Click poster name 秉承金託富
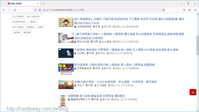Viewport: 199px width, 112px height. 83,42
